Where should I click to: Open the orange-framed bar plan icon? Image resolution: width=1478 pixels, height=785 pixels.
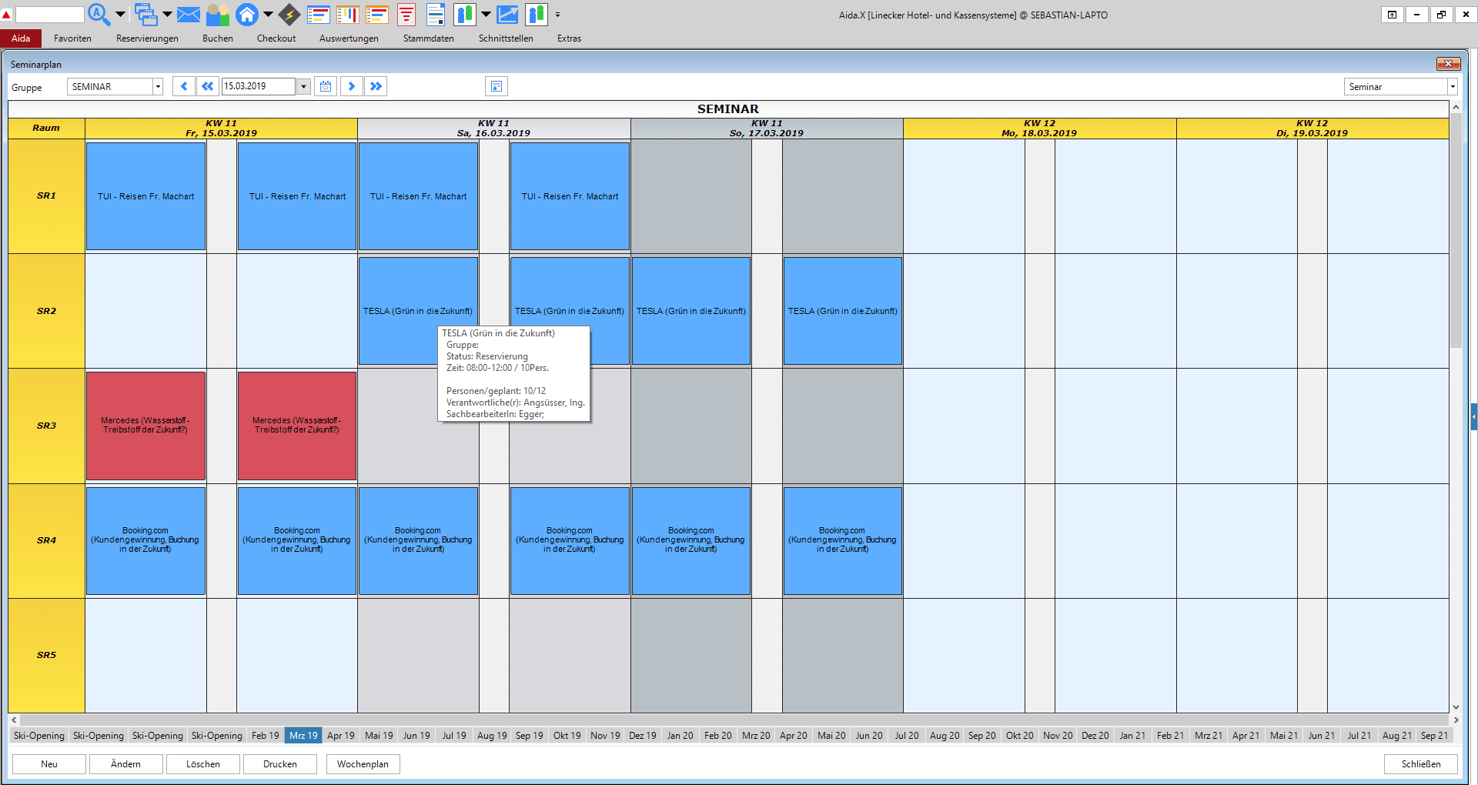pyautogui.click(x=377, y=14)
